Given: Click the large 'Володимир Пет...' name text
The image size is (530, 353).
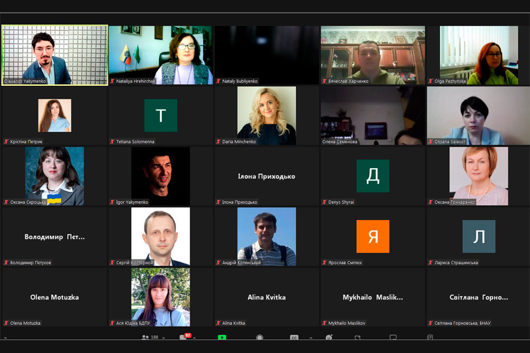Looking at the screenshot, I should point(54,237).
